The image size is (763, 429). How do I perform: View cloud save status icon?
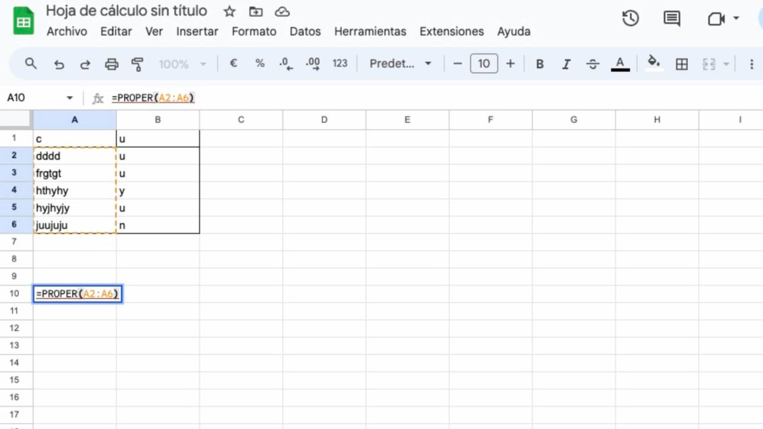click(x=282, y=11)
